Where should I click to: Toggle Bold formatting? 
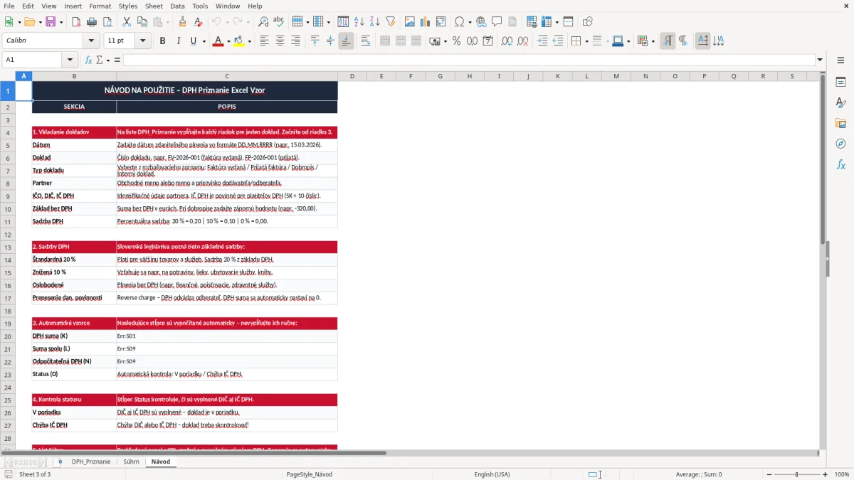point(163,41)
